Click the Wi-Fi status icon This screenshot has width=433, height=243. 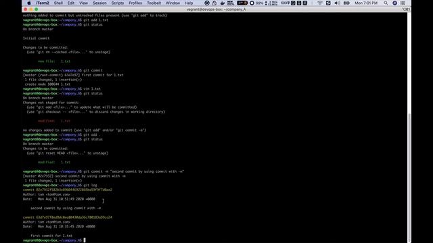point(320,3)
